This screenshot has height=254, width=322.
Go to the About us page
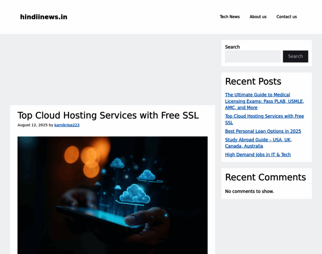258,17
